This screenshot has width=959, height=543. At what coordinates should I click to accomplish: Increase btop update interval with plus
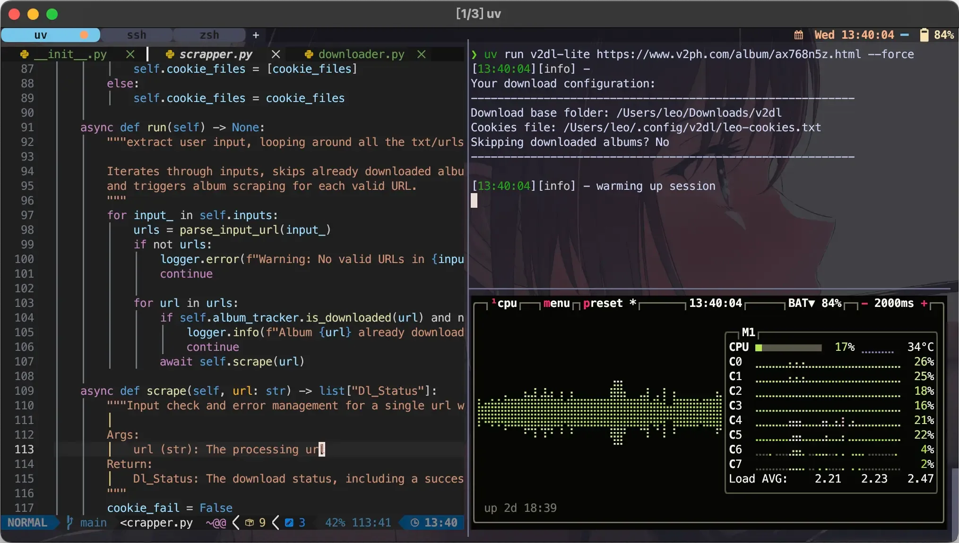(x=924, y=303)
